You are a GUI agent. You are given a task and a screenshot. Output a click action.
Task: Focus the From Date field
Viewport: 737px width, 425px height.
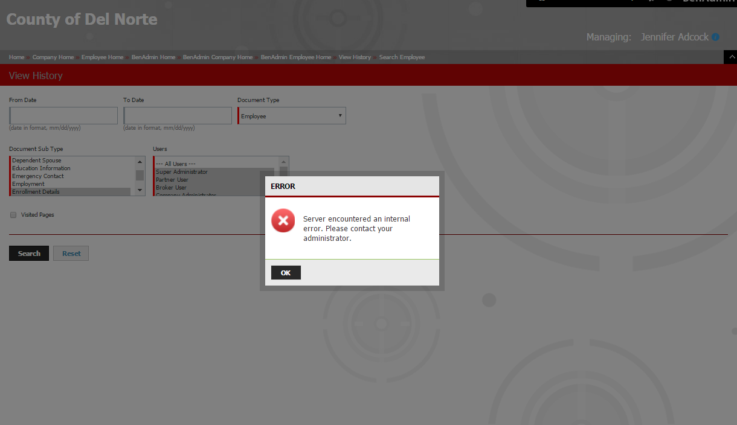63,116
